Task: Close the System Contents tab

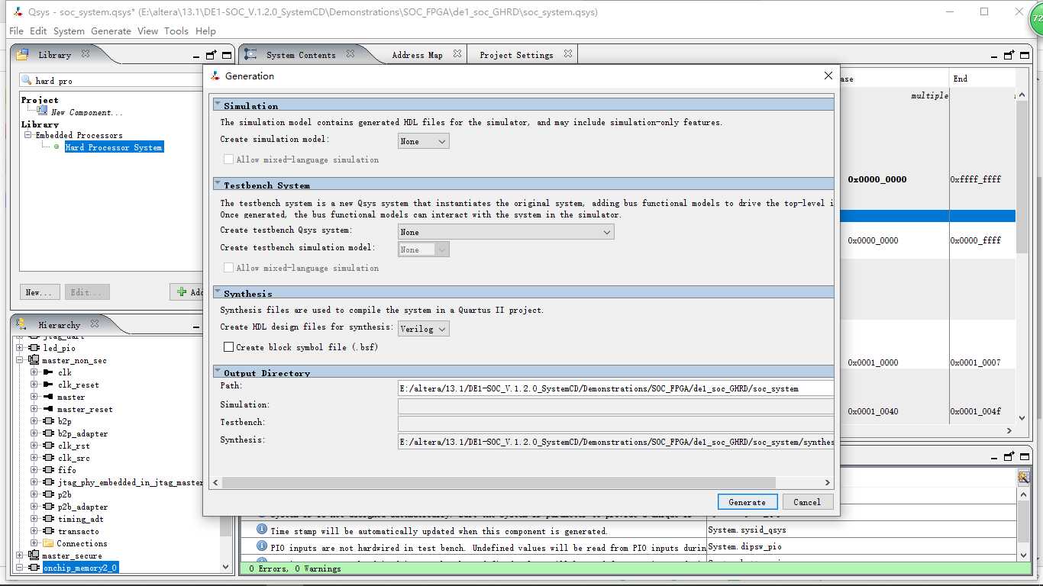Action: point(350,54)
